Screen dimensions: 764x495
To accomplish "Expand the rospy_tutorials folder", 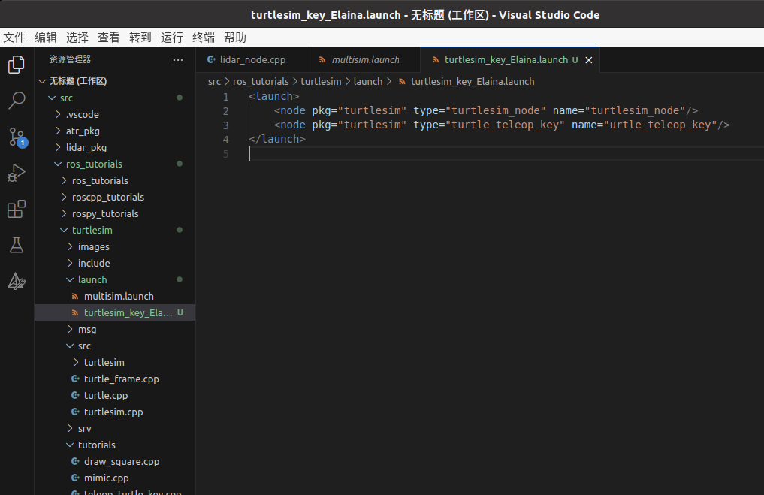I will coord(65,213).
